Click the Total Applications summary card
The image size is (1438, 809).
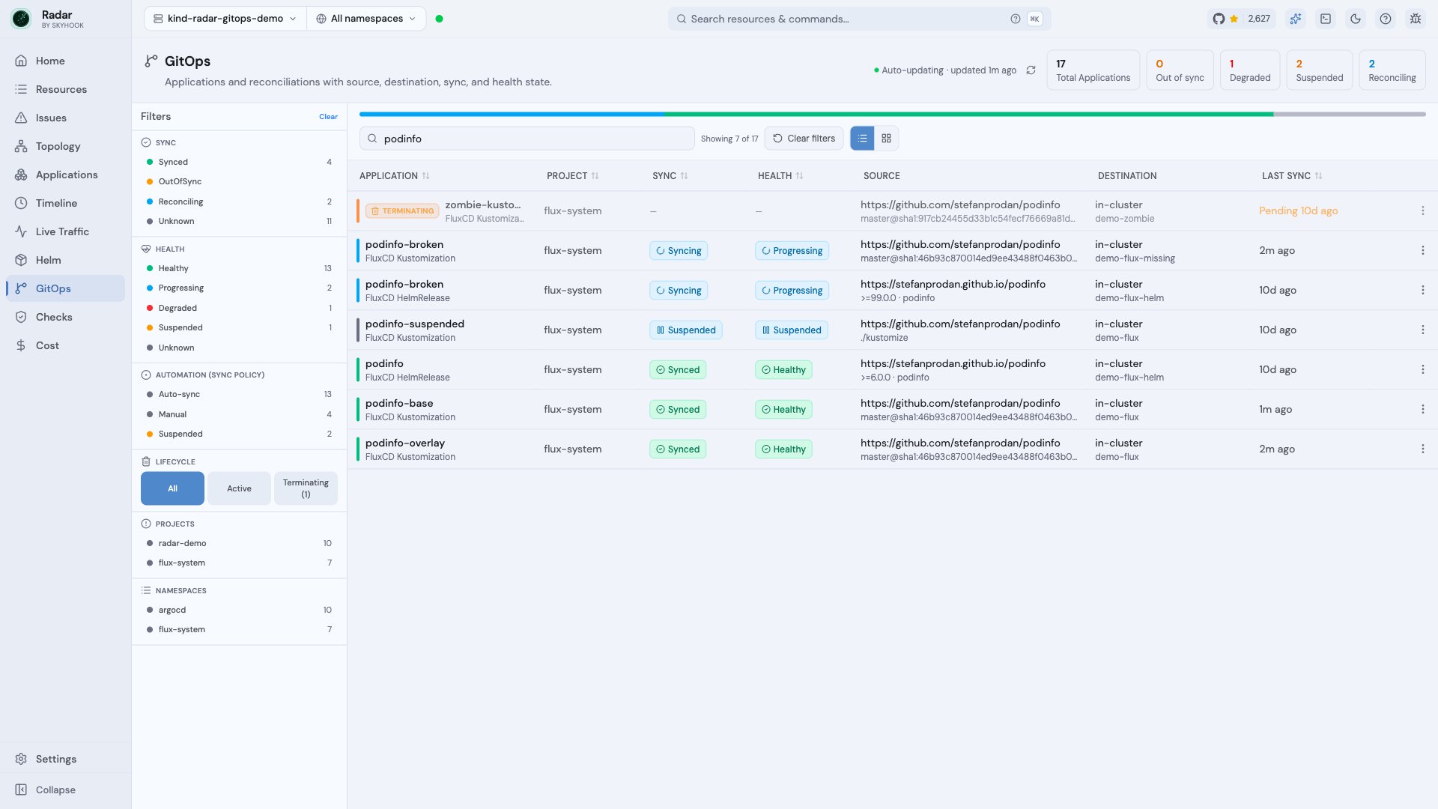(1093, 70)
